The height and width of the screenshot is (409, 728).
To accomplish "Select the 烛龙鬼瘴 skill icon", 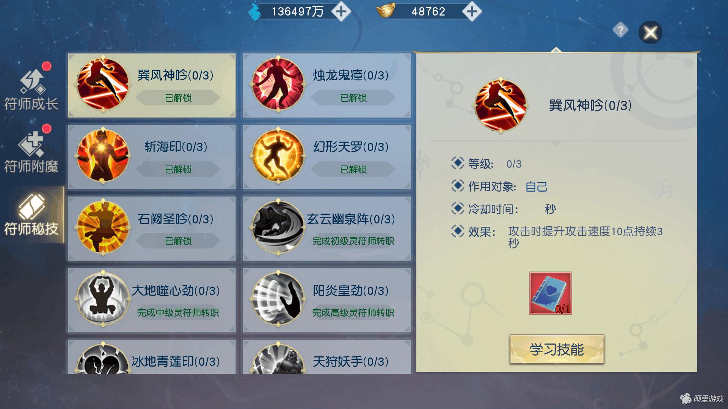I will pyautogui.click(x=278, y=84).
